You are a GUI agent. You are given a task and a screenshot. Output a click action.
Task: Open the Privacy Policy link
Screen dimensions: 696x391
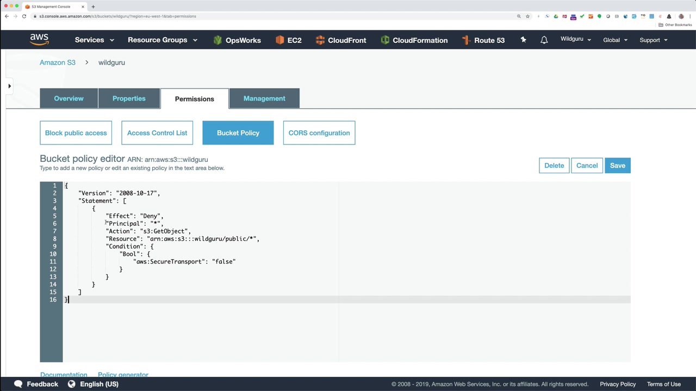pos(618,384)
